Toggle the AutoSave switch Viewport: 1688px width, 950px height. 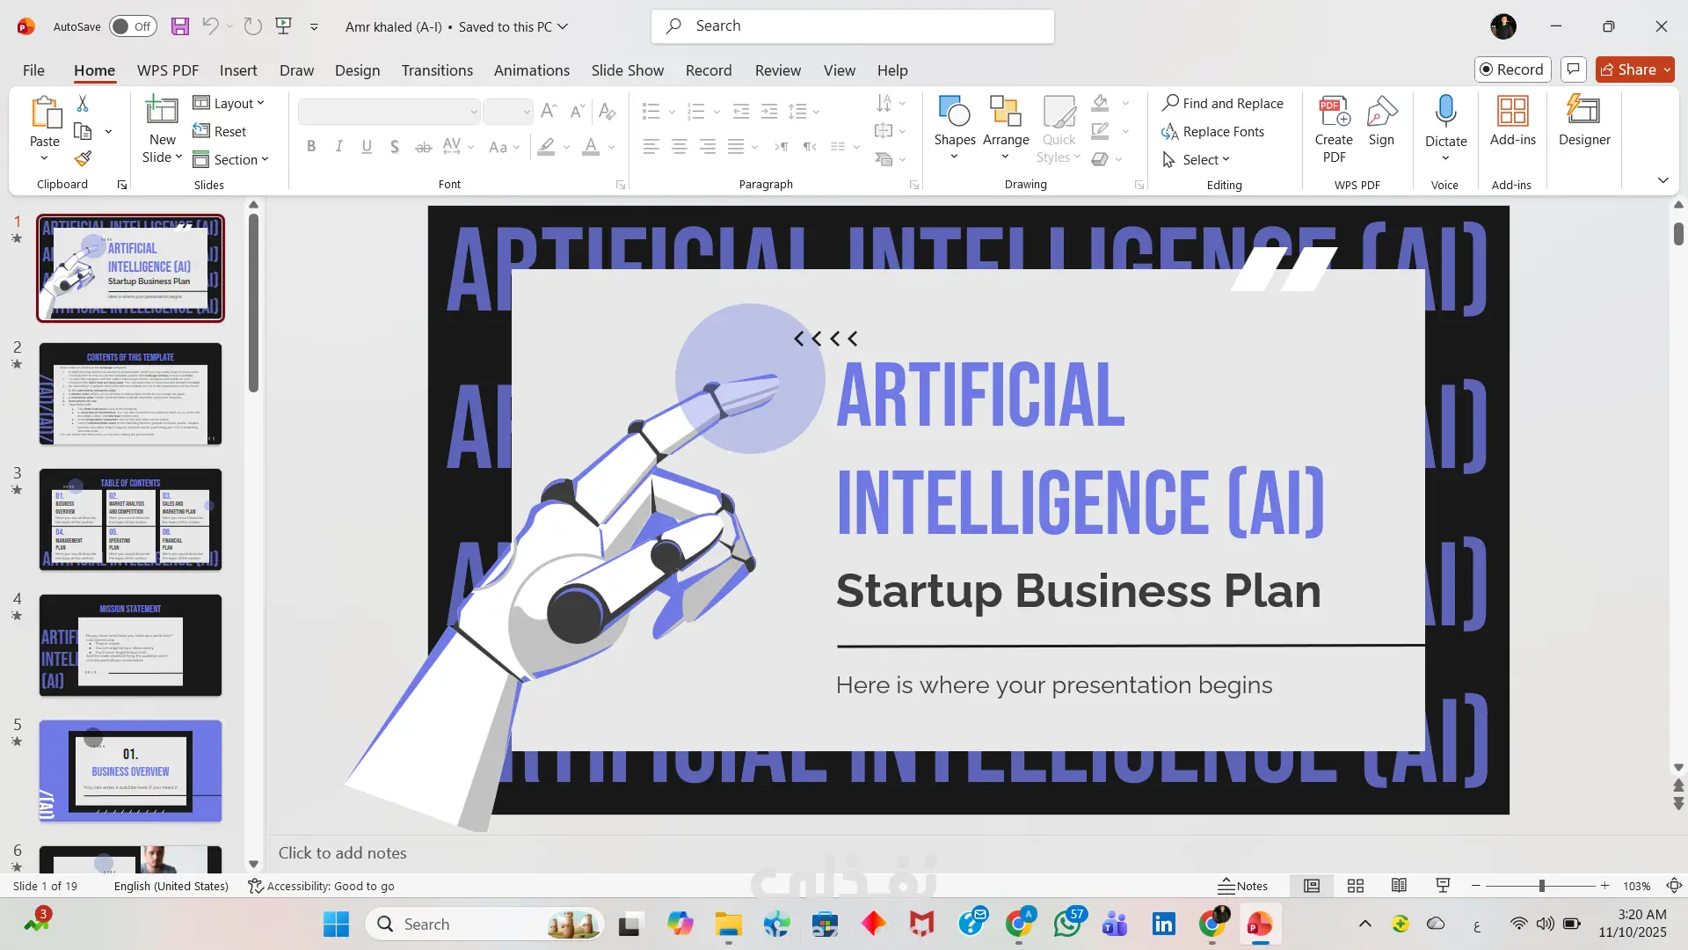[x=133, y=26]
